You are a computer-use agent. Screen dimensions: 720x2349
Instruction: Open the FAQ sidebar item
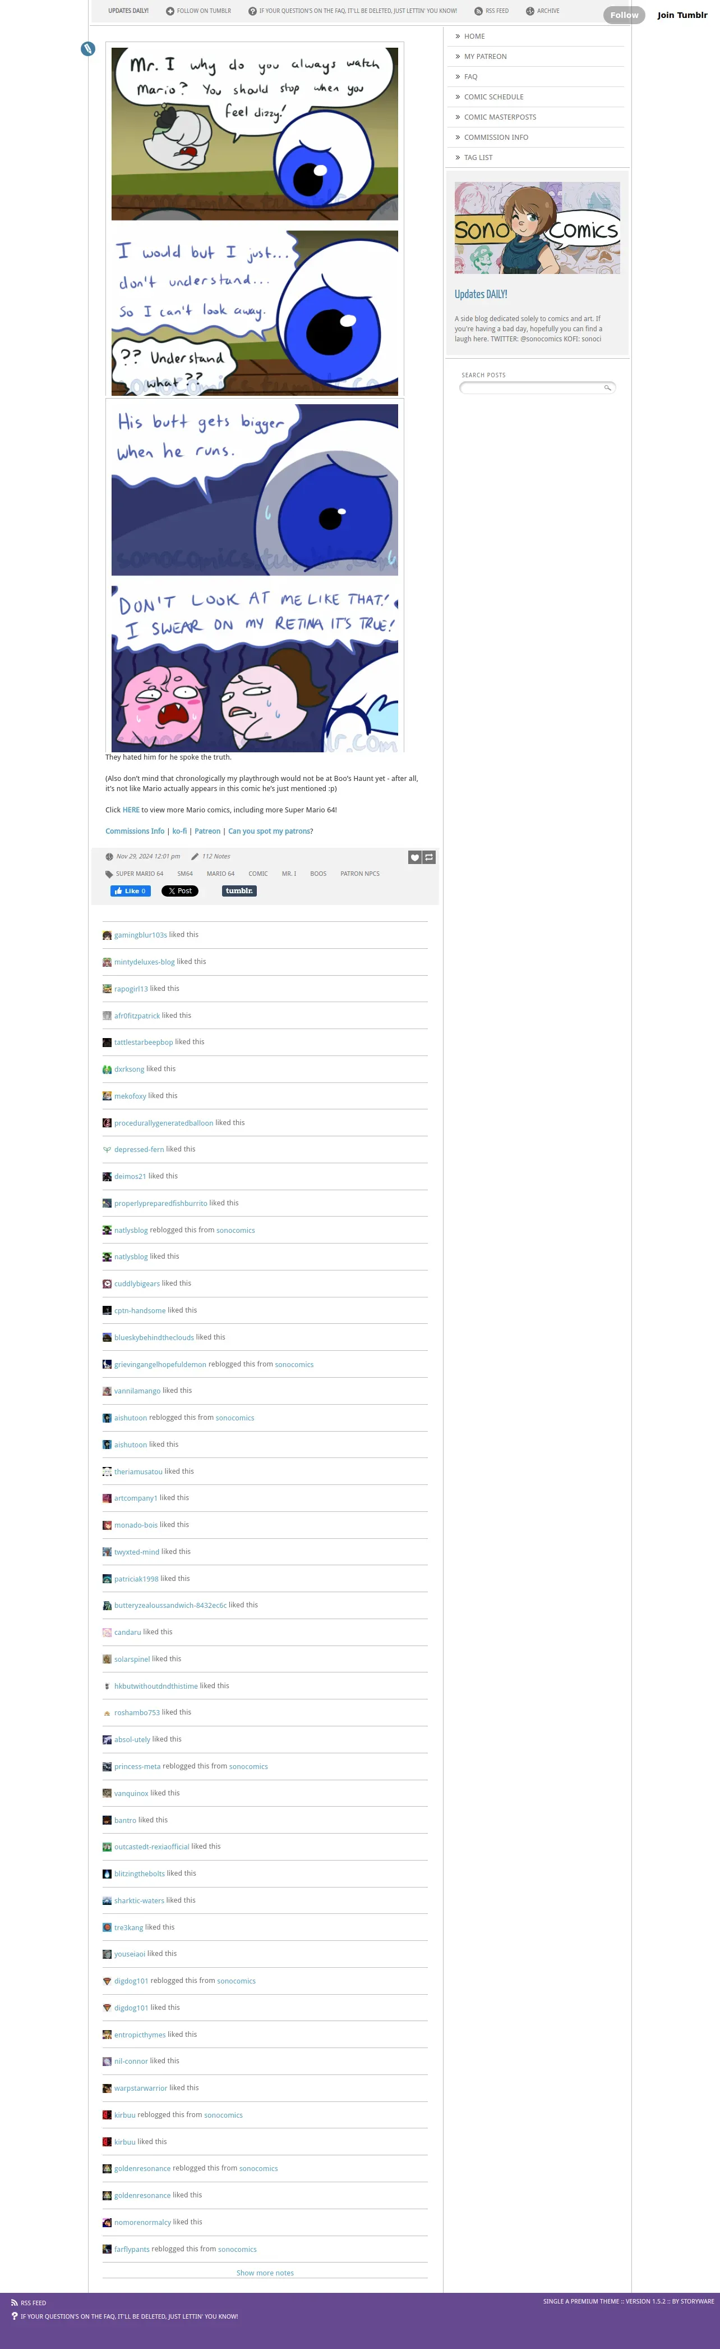click(470, 76)
